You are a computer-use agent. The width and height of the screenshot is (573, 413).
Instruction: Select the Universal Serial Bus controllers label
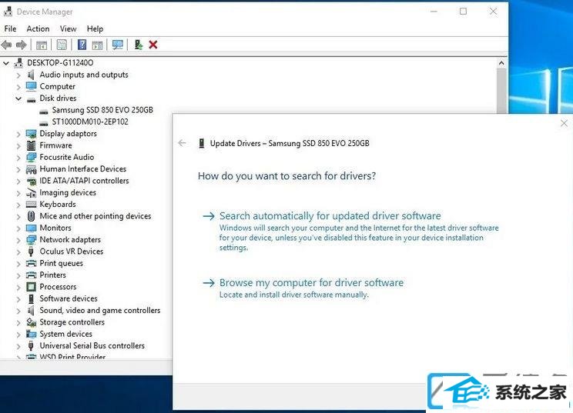(92, 345)
